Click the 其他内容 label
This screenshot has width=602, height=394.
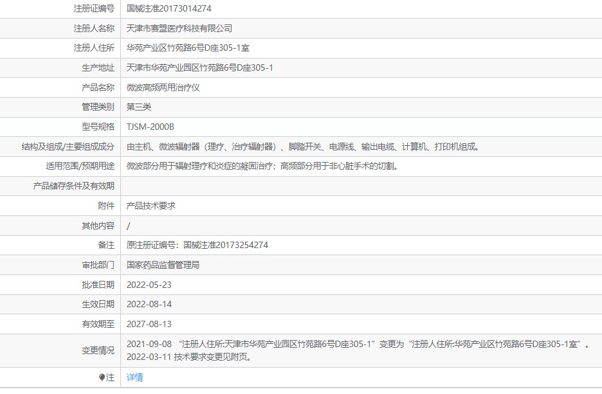click(98, 226)
